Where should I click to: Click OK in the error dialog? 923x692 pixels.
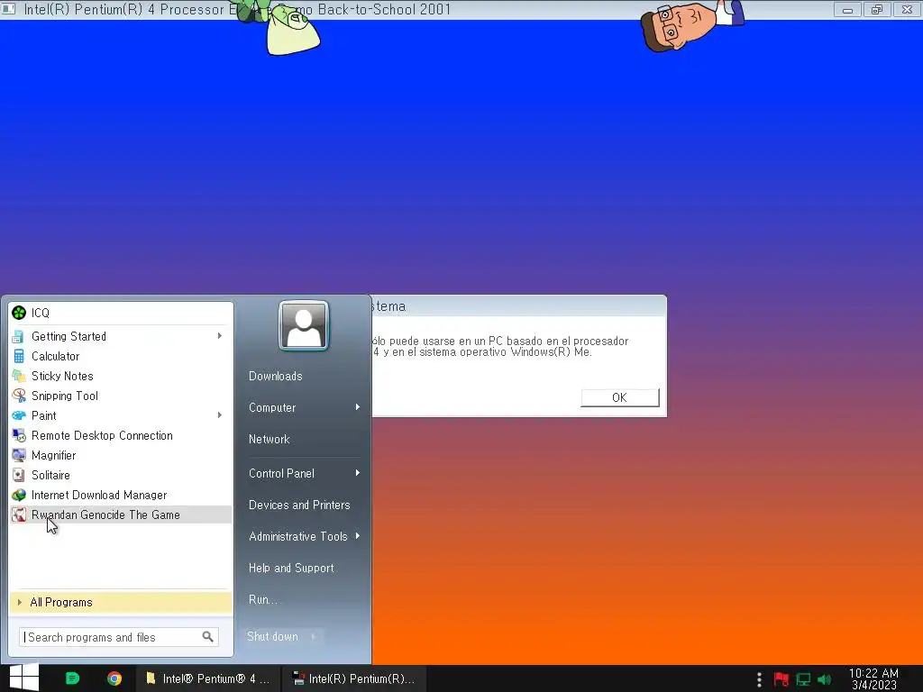click(x=620, y=397)
